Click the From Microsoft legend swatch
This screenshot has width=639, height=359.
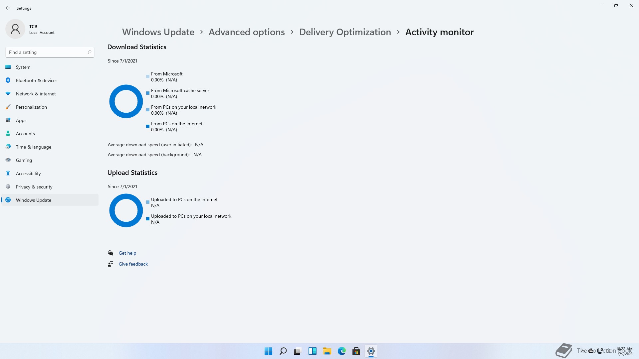point(148,76)
